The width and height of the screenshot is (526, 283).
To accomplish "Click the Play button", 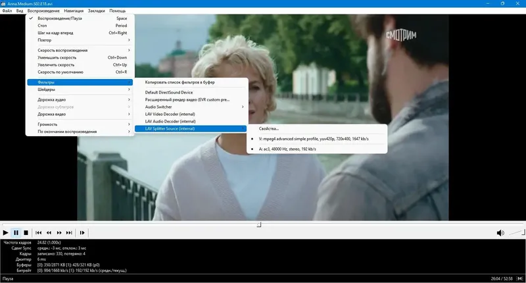I will coord(5,232).
